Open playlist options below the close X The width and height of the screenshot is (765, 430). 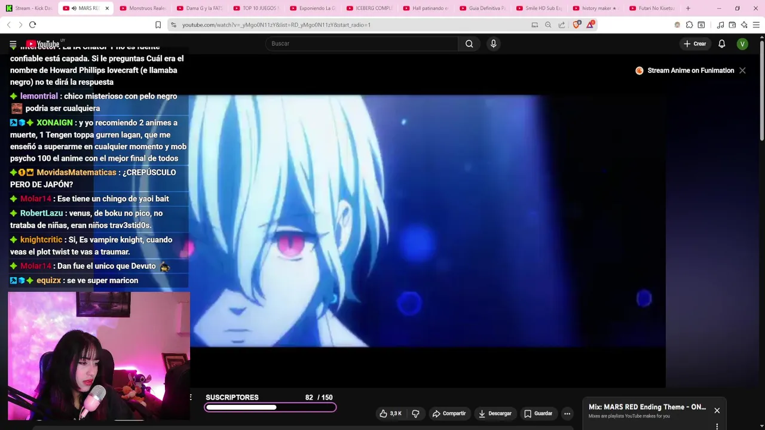coord(717,426)
